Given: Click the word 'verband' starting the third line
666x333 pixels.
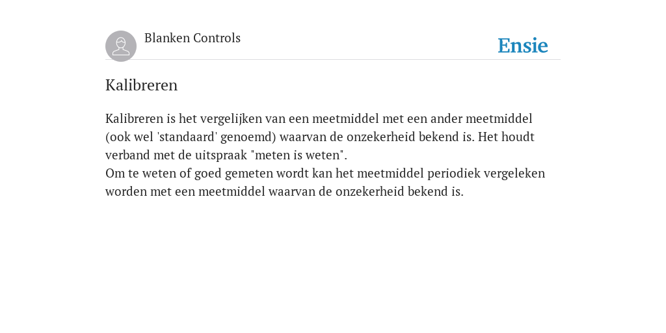Looking at the screenshot, I should (x=128, y=155).
